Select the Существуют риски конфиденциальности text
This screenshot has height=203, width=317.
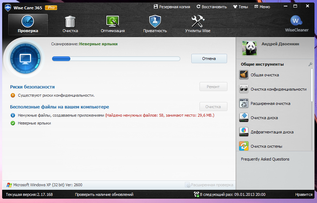56,95
